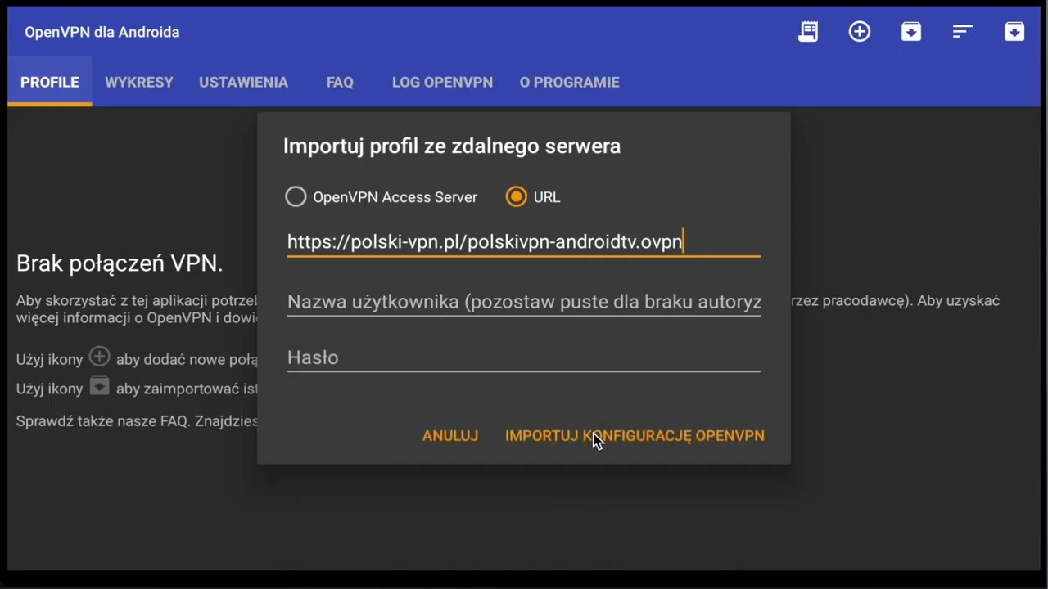Focus the URL field with polski-vpn.pl address
This screenshot has height=589, width=1048.
click(x=524, y=242)
